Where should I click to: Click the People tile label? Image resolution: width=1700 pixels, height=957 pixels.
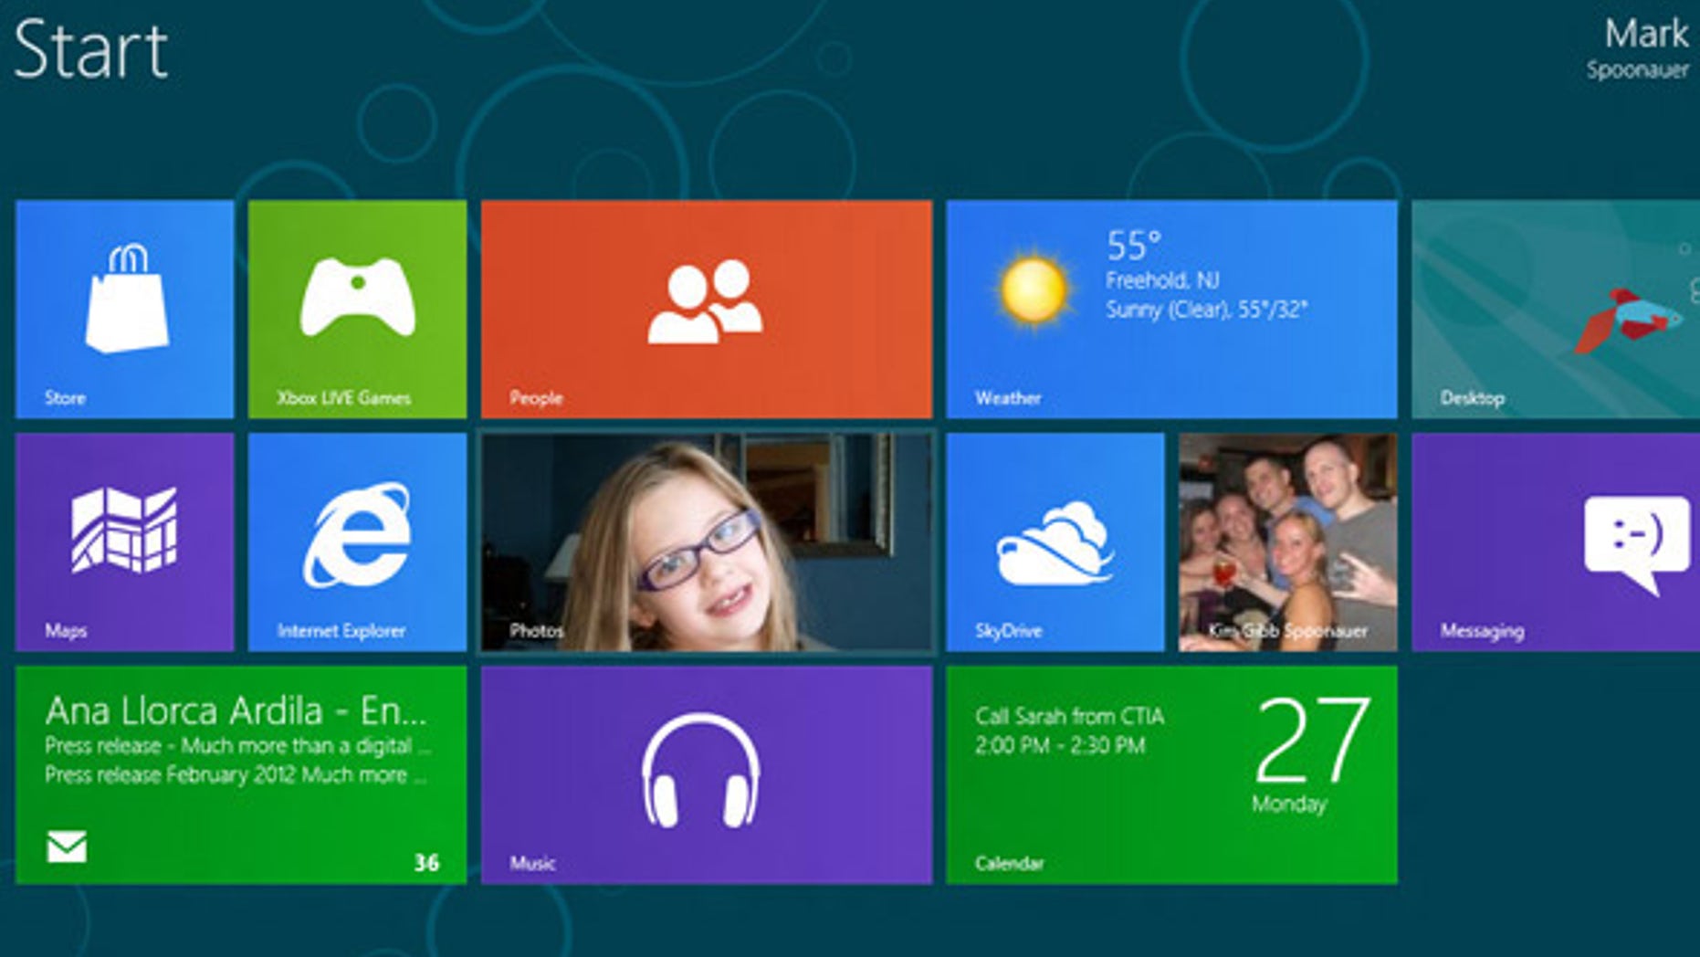(536, 398)
